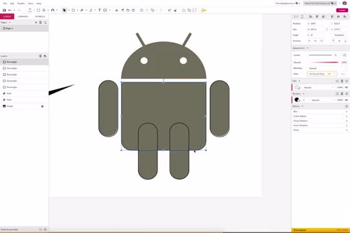This screenshot has width=350, height=233.
Task: Open the shape tool dropdown arrow
Action: (x=77, y=10)
